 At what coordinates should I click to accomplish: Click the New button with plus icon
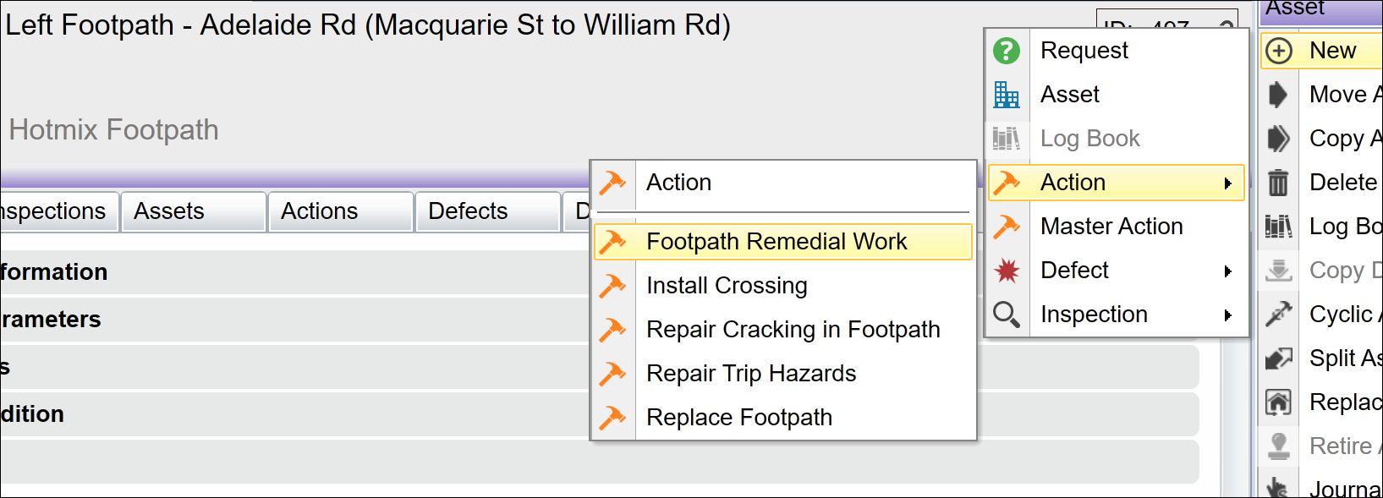click(1321, 51)
